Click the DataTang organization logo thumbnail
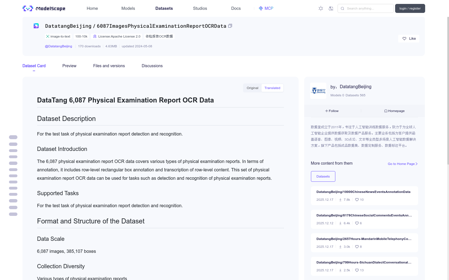This screenshot has height=280, width=449. point(318,91)
